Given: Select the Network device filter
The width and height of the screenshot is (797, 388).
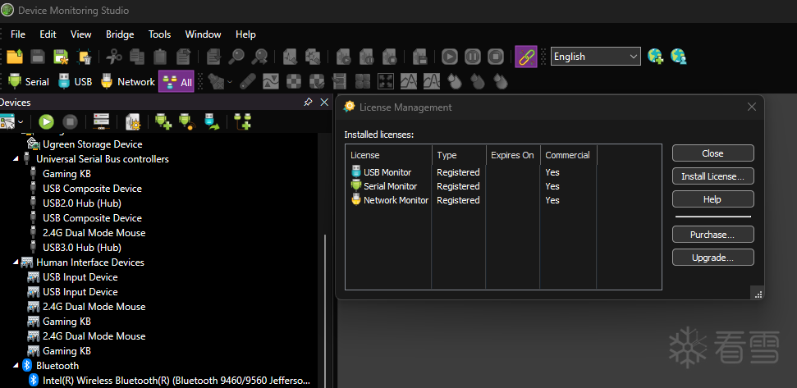Looking at the screenshot, I should point(127,81).
